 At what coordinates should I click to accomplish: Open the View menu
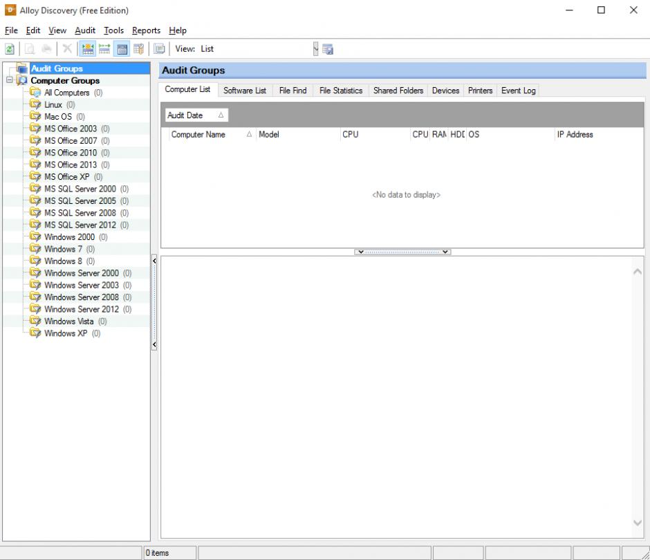[57, 30]
